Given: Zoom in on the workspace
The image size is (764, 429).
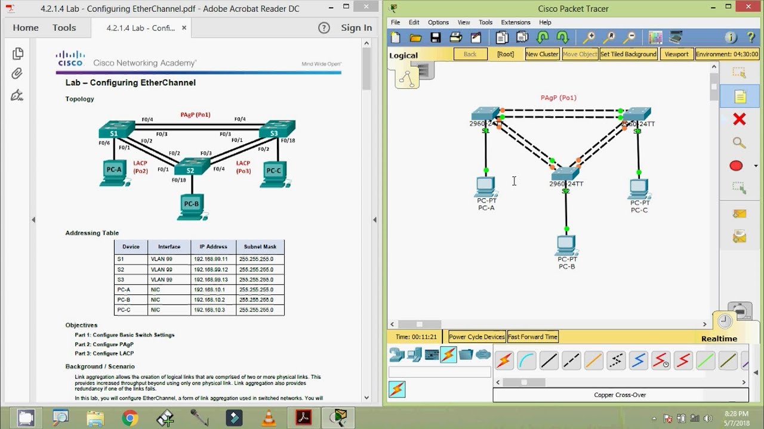Looking at the screenshot, I should pyautogui.click(x=589, y=38).
